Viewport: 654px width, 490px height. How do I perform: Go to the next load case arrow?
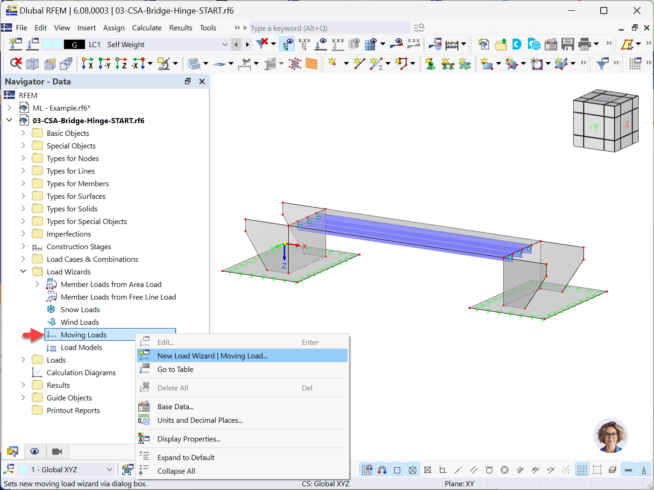pyautogui.click(x=248, y=44)
